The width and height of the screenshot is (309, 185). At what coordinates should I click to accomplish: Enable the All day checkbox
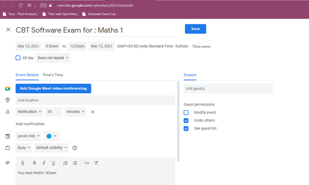tap(18, 58)
